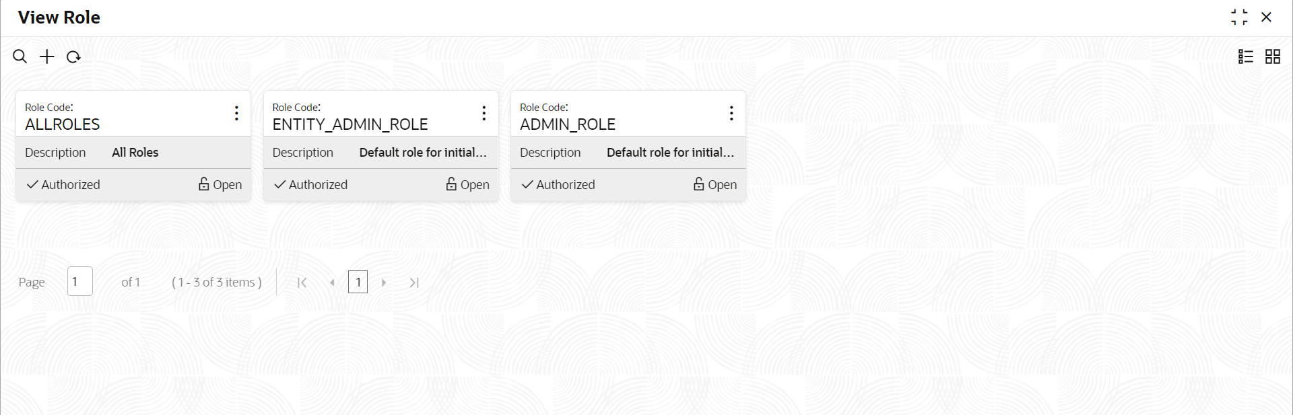
Task: Select the ALLROLES role code title
Action: click(x=63, y=124)
